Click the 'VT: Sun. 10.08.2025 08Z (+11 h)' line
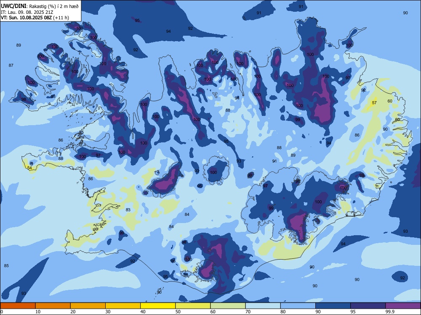The width and height of the screenshot is (421, 315). click(35, 18)
